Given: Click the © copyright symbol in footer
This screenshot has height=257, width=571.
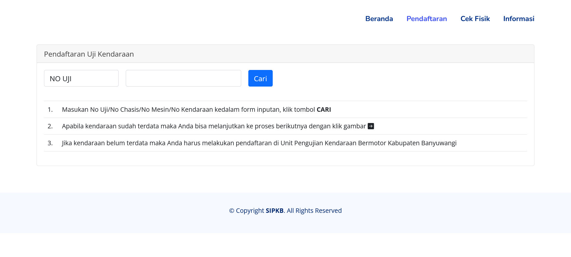Looking at the screenshot, I should 232,211.
